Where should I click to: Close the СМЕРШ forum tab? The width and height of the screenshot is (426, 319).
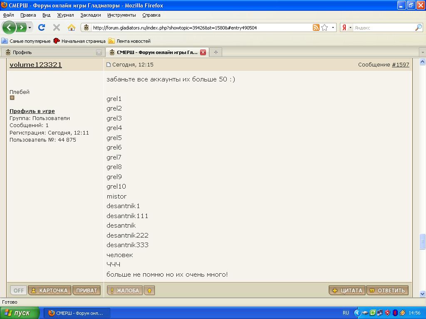tap(203, 52)
